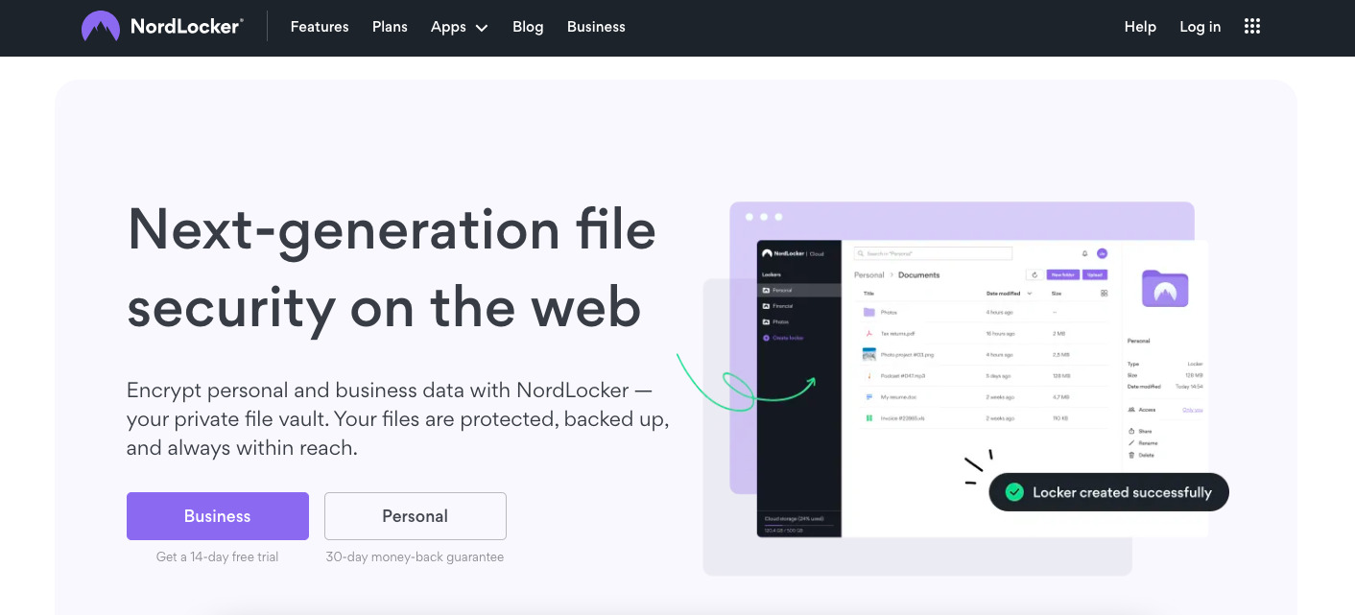Screen dimensions: 1355x615
Task: Click the Photos folder row in preview
Action: pyautogui.click(x=984, y=312)
